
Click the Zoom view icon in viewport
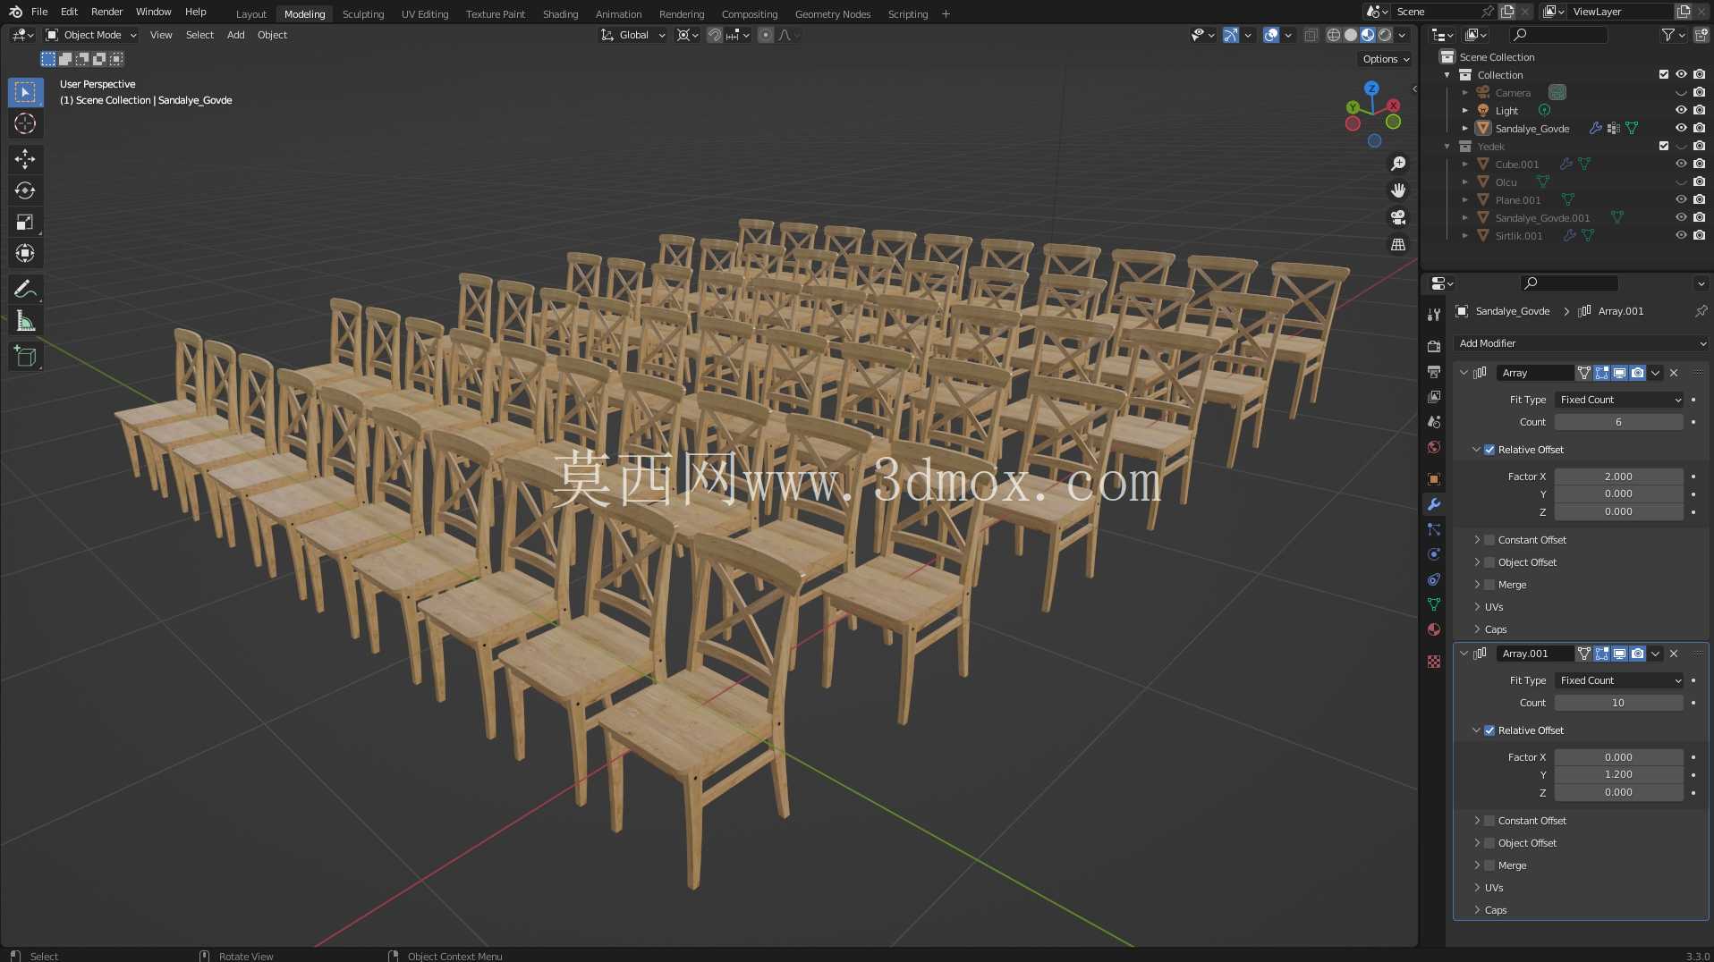click(1398, 164)
